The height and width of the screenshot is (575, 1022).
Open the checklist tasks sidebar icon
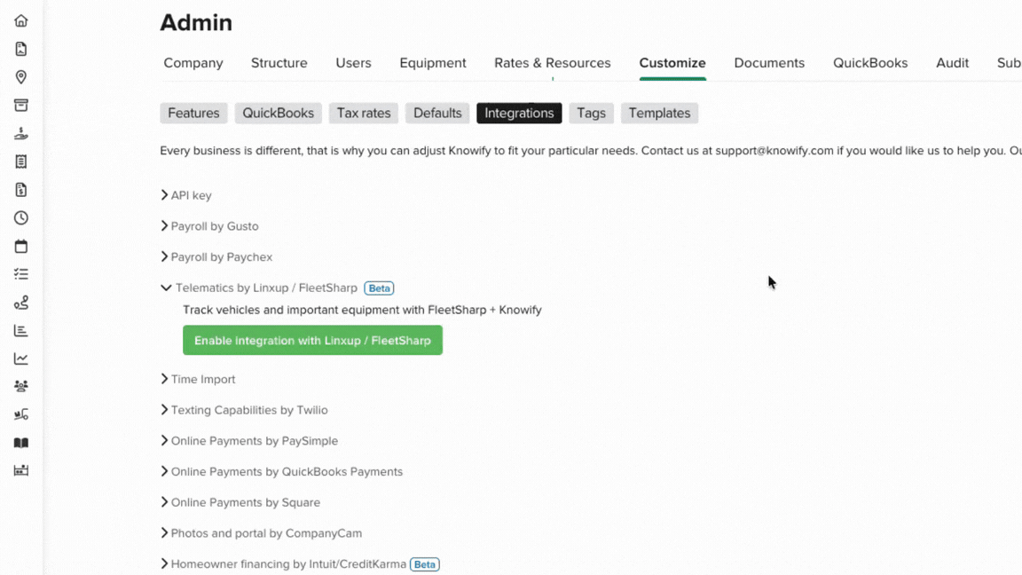point(21,274)
